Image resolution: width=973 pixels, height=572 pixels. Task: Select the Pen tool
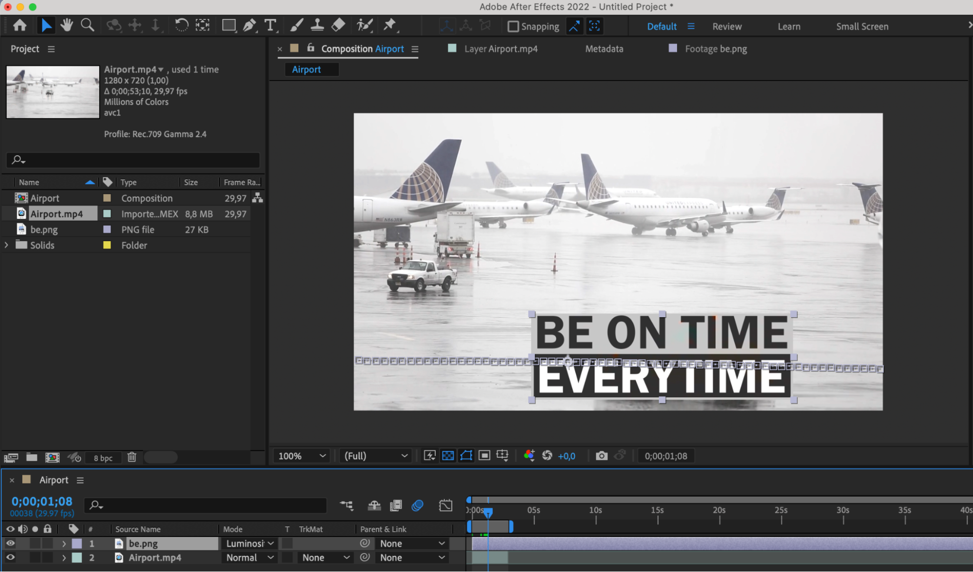[x=249, y=25]
